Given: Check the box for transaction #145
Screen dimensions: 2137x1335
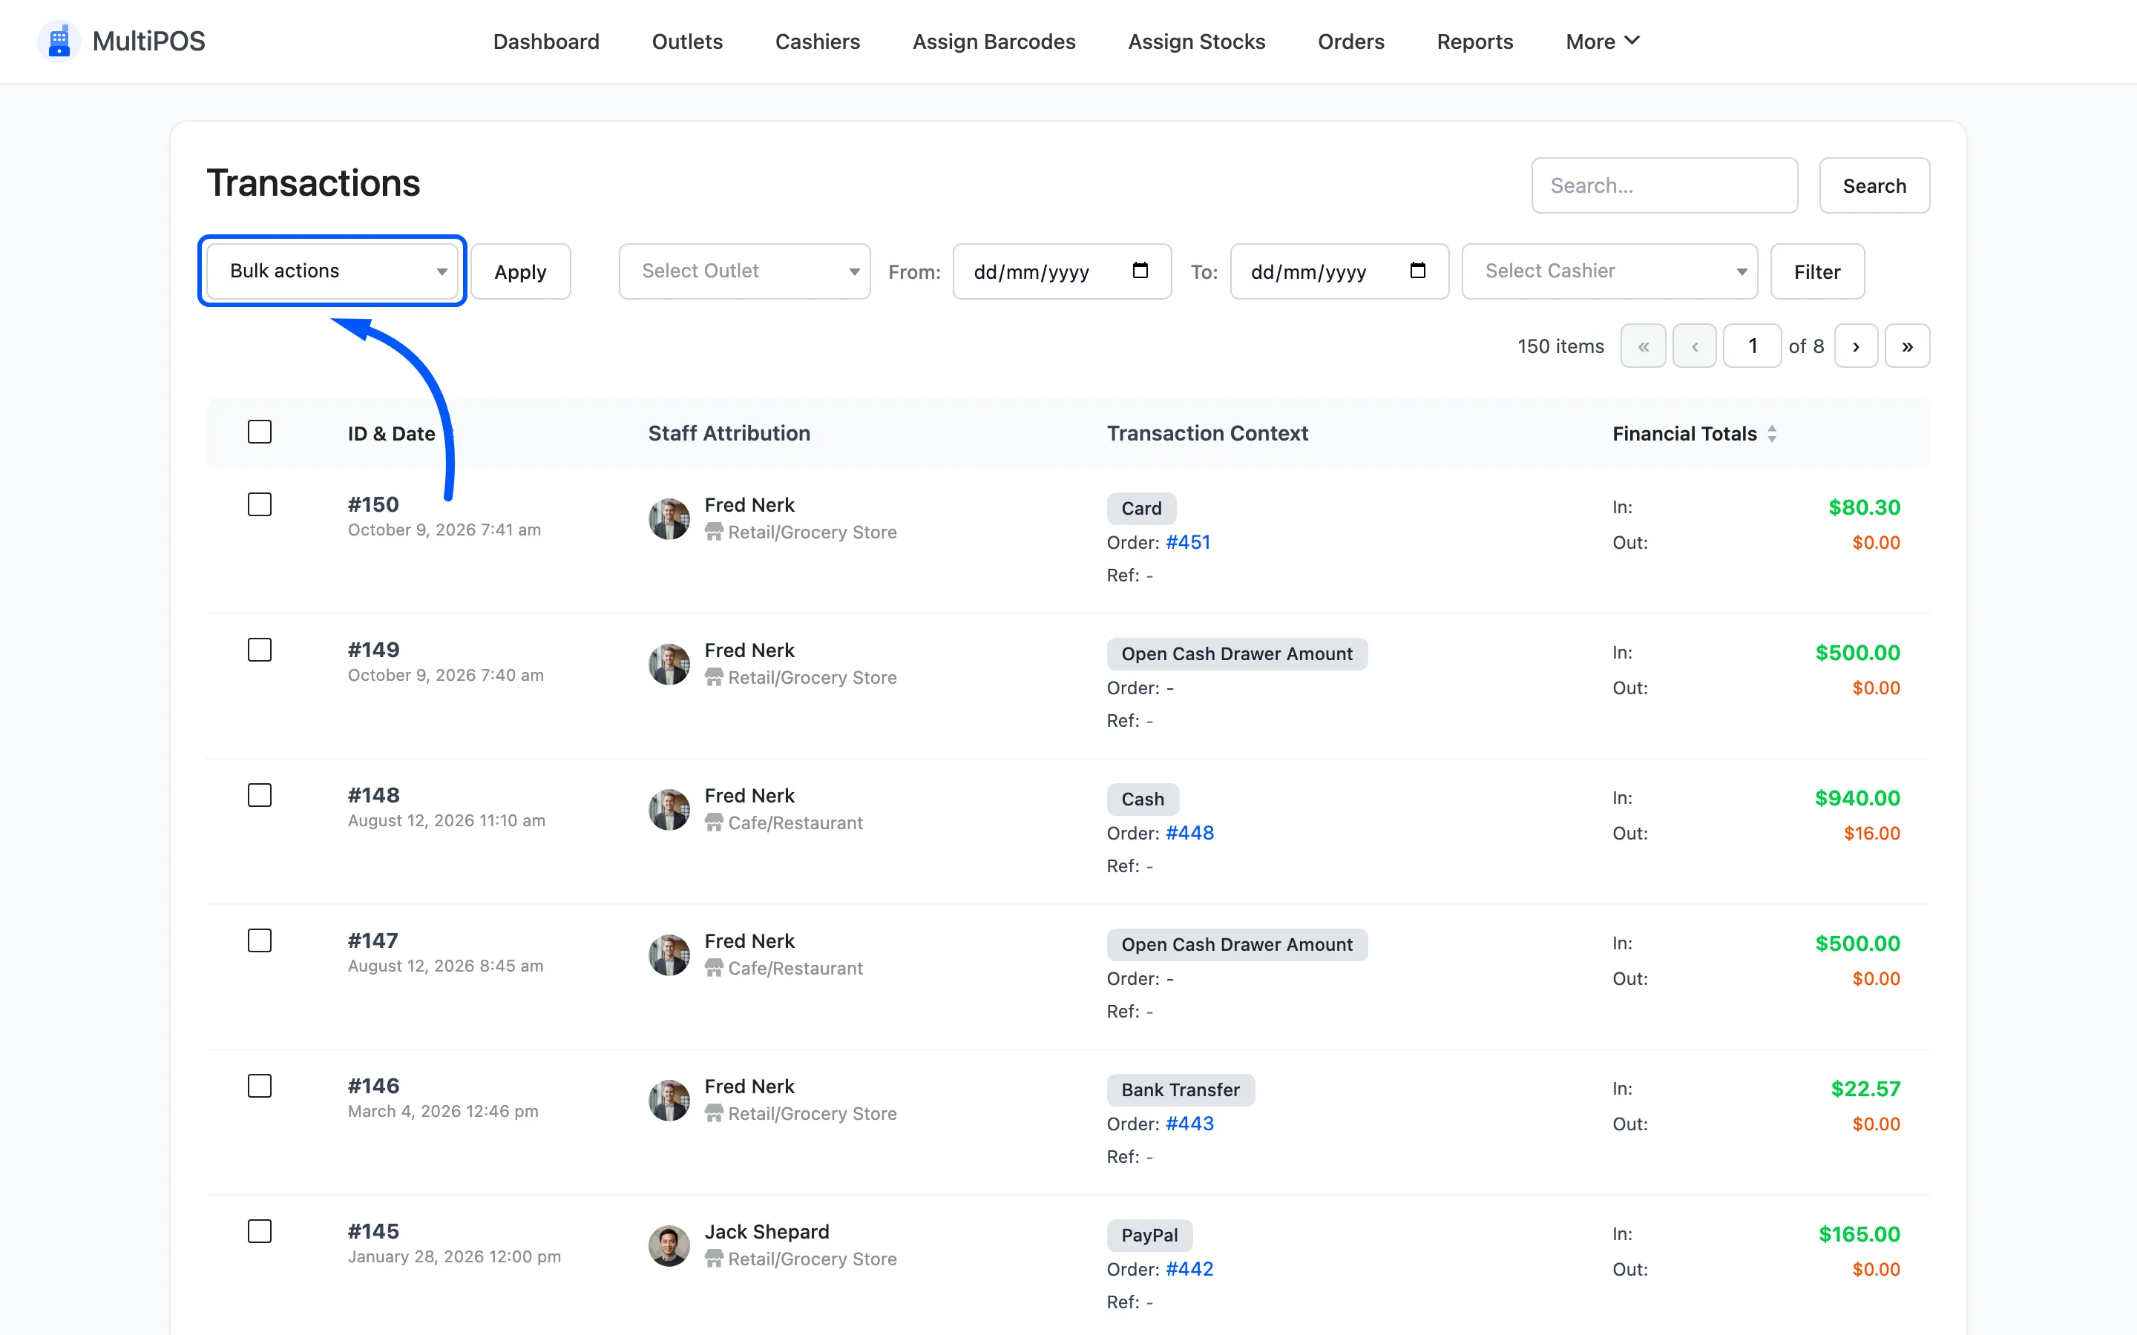Looking at the screenshot, I should point(260,1232).
